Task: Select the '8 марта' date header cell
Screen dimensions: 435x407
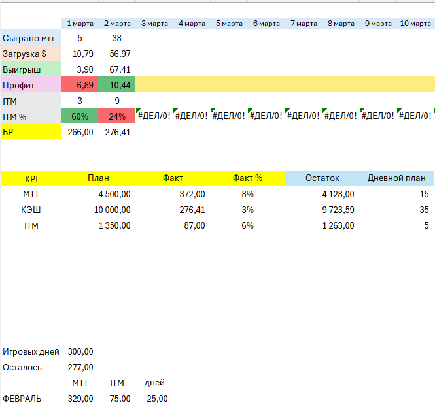Action: [x=341, y=24]
